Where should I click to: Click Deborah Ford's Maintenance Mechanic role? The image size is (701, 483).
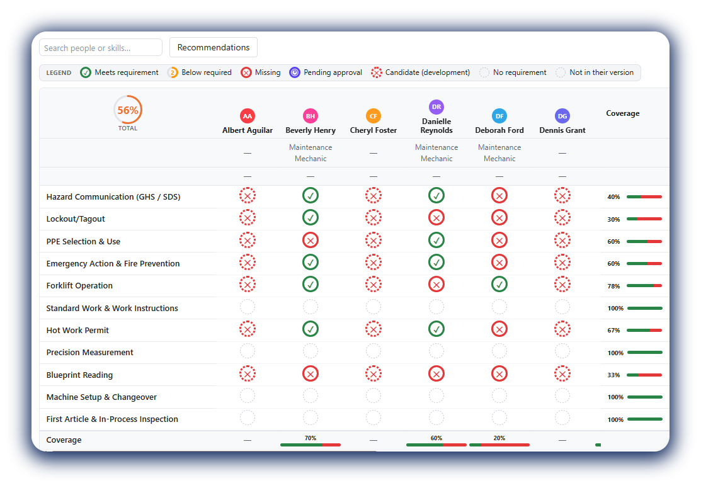499,153
